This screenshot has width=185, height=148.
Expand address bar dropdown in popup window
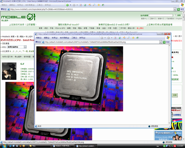pyautogui.click(x=160, y=42)
